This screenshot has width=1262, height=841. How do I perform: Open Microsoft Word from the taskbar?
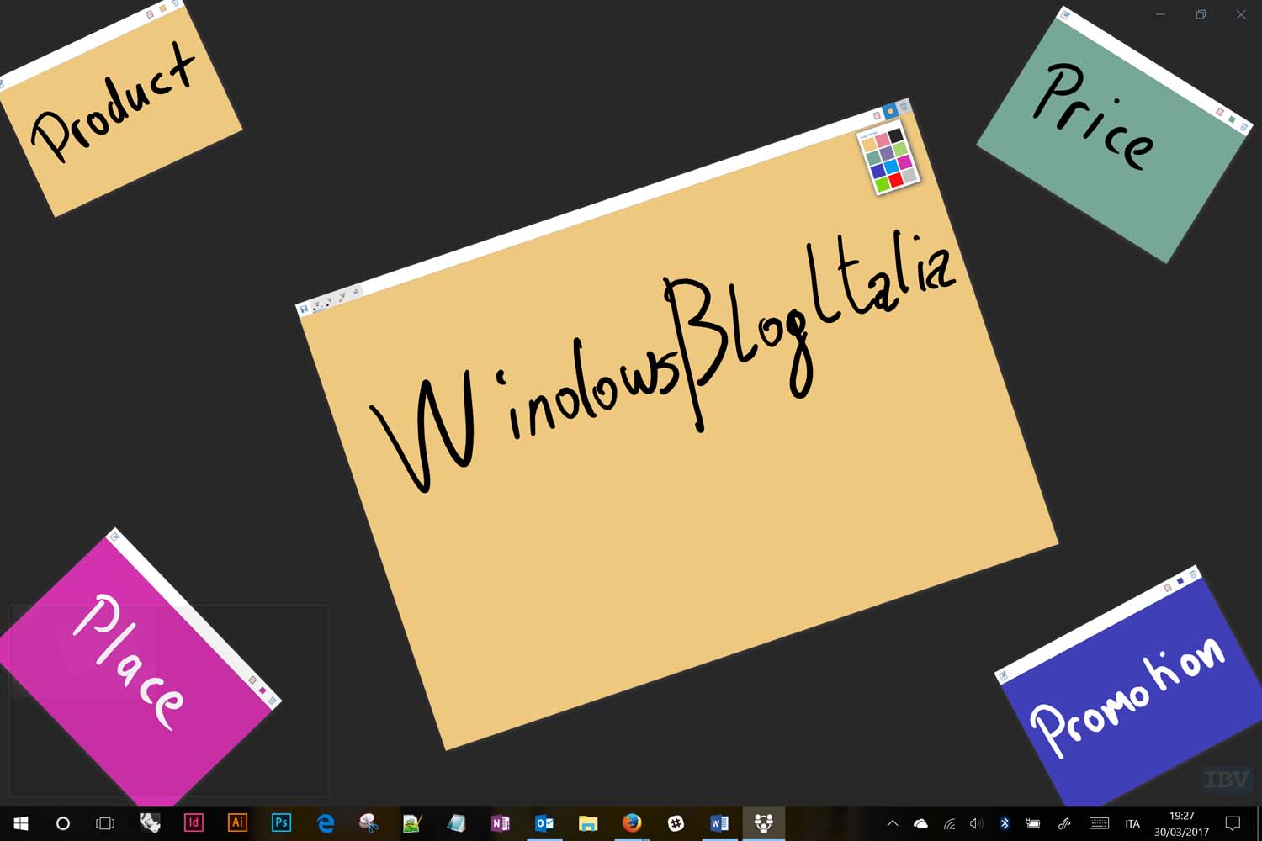[x=719, y=822]
